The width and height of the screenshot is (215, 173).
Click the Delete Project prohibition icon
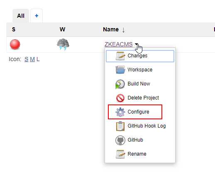point(120,98)
